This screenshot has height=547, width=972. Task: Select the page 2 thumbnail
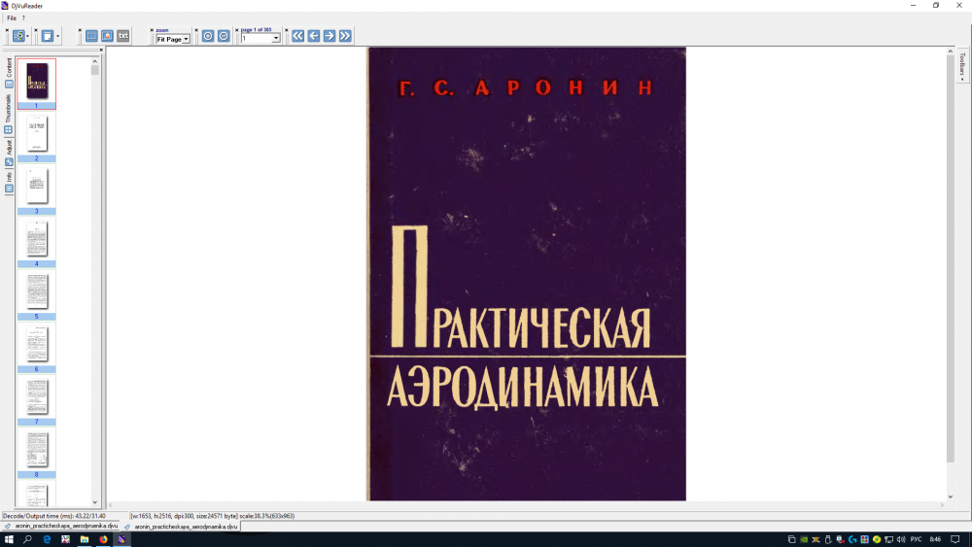tap(37, 134)
